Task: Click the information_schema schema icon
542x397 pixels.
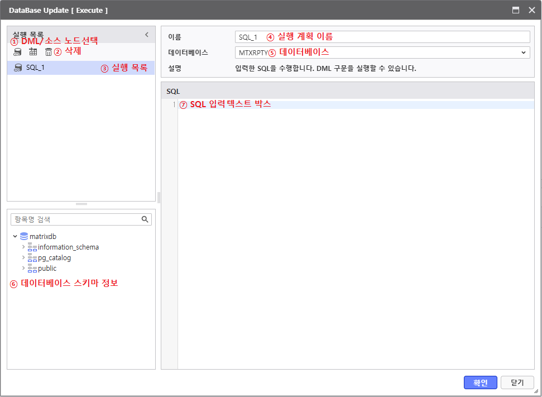Action: click(x=32, y=247)
